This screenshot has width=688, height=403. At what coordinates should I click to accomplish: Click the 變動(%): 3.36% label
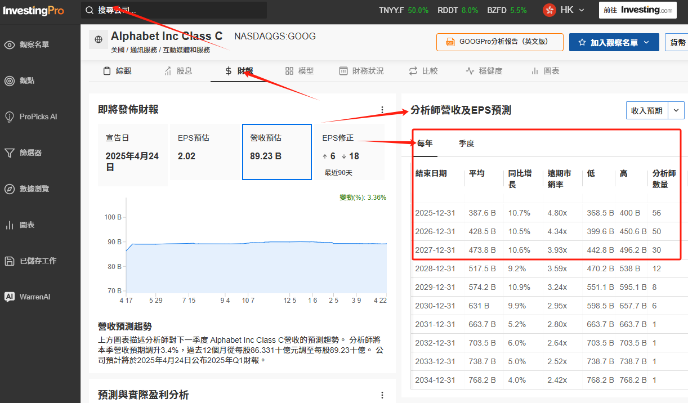363,198
